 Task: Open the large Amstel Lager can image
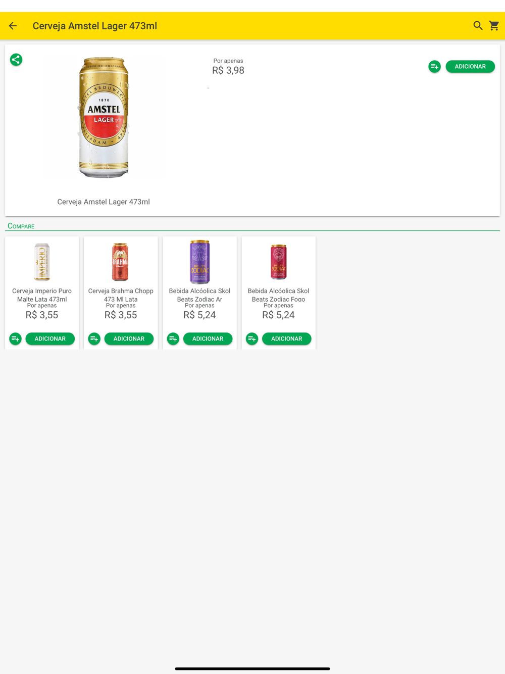click(104, 117)
